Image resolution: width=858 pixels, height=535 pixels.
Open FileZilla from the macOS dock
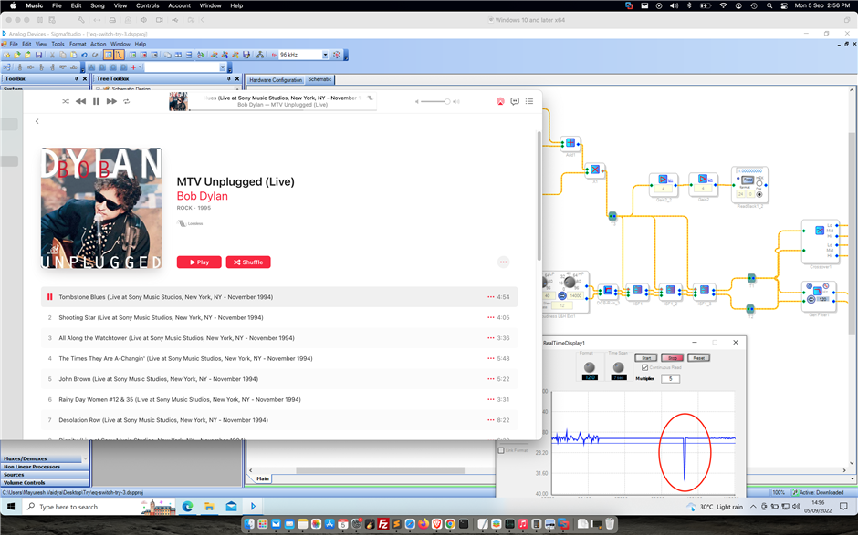click(383, 524)
